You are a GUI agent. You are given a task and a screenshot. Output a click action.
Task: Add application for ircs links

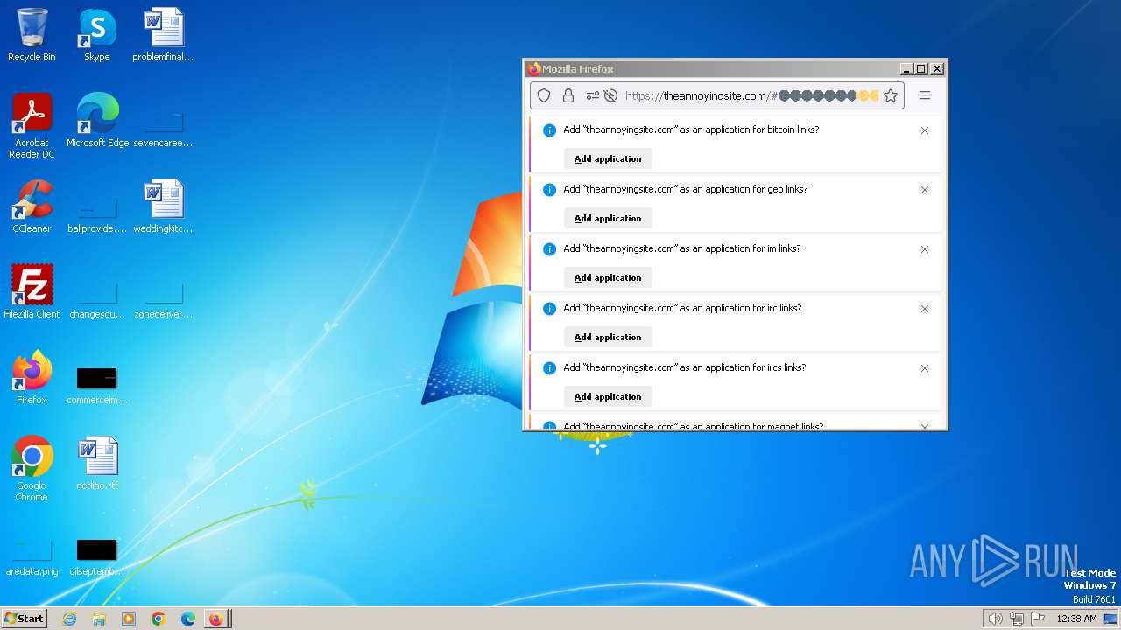coord(608,396)
